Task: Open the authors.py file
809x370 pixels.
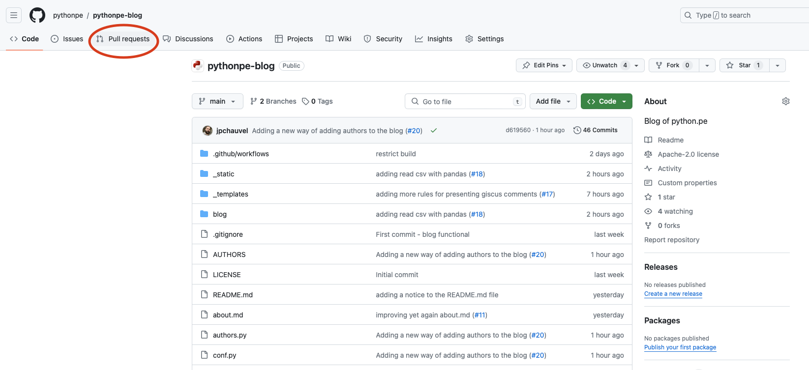Action: tap(230, 335)
